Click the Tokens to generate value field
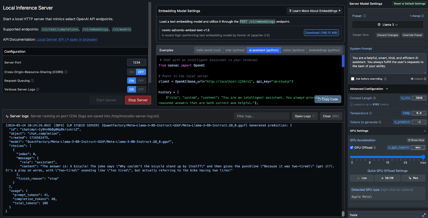The width and height of the screenshot is (428, 218). [x=419, y=122]
